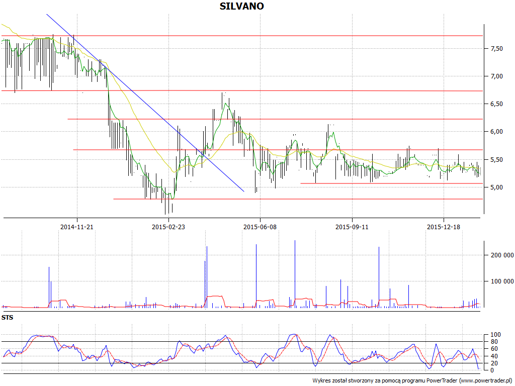Click the tallest volume bar after 2015-06-08
This screenshot has height=386, width=515.
coord(295,274)
